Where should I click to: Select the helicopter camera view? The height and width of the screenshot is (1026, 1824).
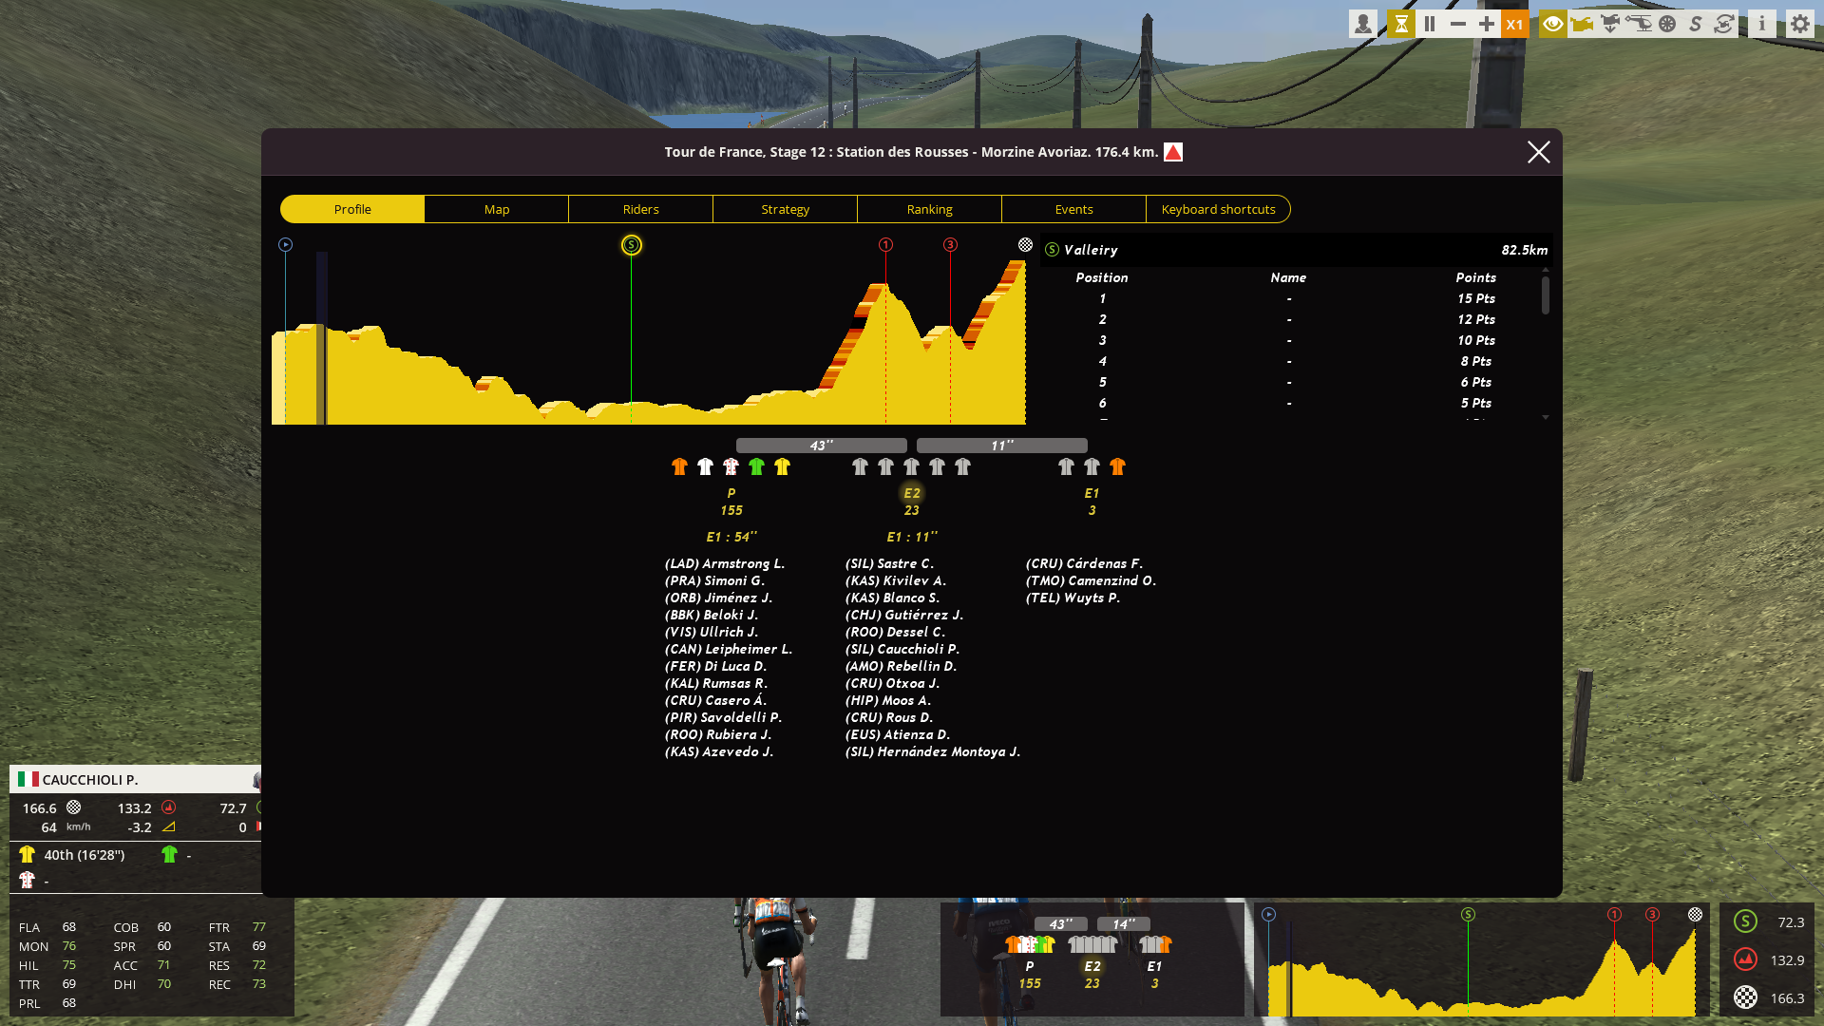coord(1639,24)
